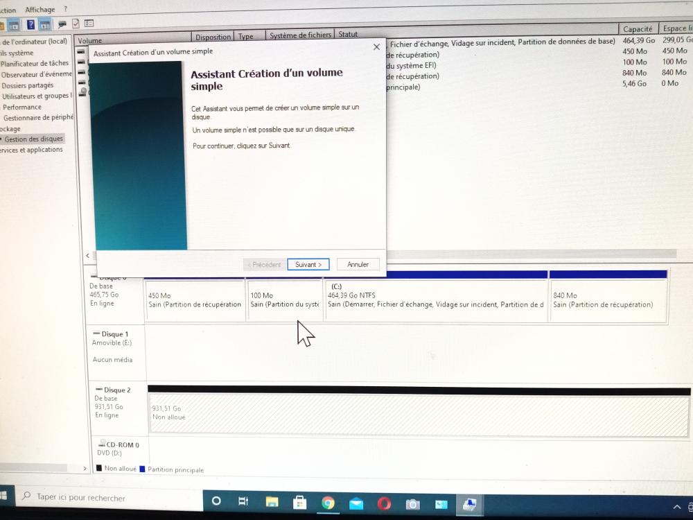Click the action pane toolbar icon right of help
Screen dimensions: 693x520
coord(44,24)
